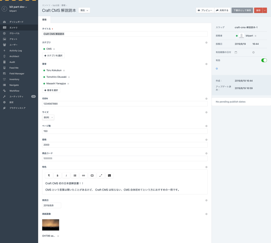Insert a link using the link icon
271x243 pixels.
click(83, 175)
